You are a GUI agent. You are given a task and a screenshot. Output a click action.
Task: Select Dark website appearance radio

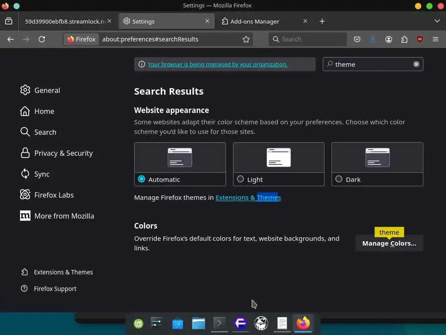339,179
